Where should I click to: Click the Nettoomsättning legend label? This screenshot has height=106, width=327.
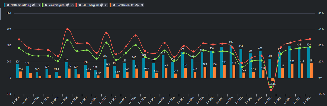coord(21,5)
